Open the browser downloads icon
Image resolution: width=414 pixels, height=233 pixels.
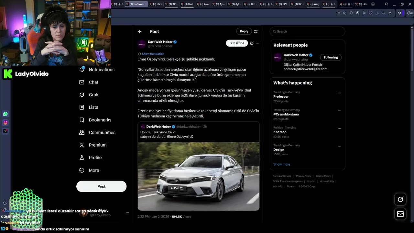tap(377, 13)
